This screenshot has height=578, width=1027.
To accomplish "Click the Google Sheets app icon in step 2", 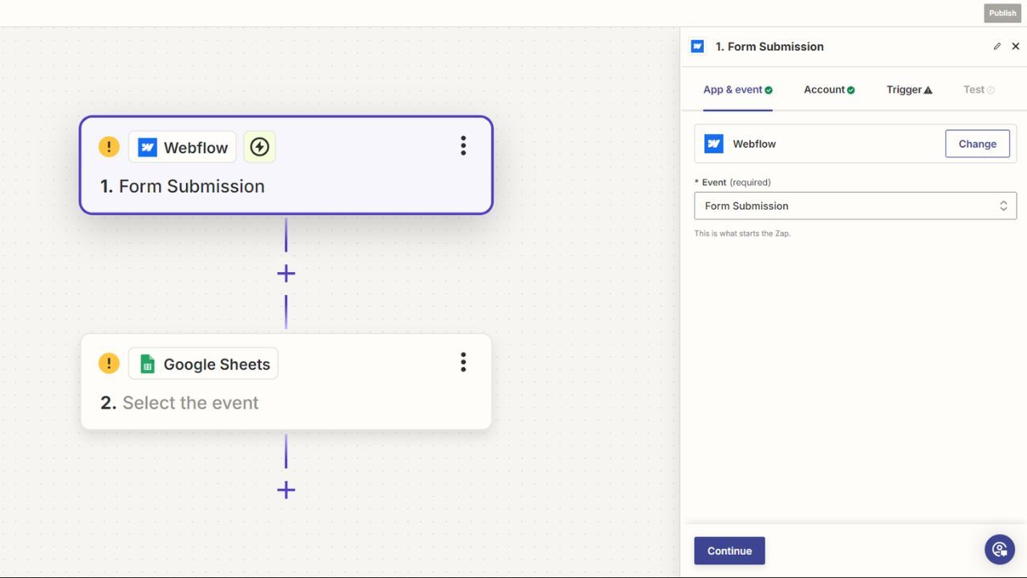I will [146, 363].
